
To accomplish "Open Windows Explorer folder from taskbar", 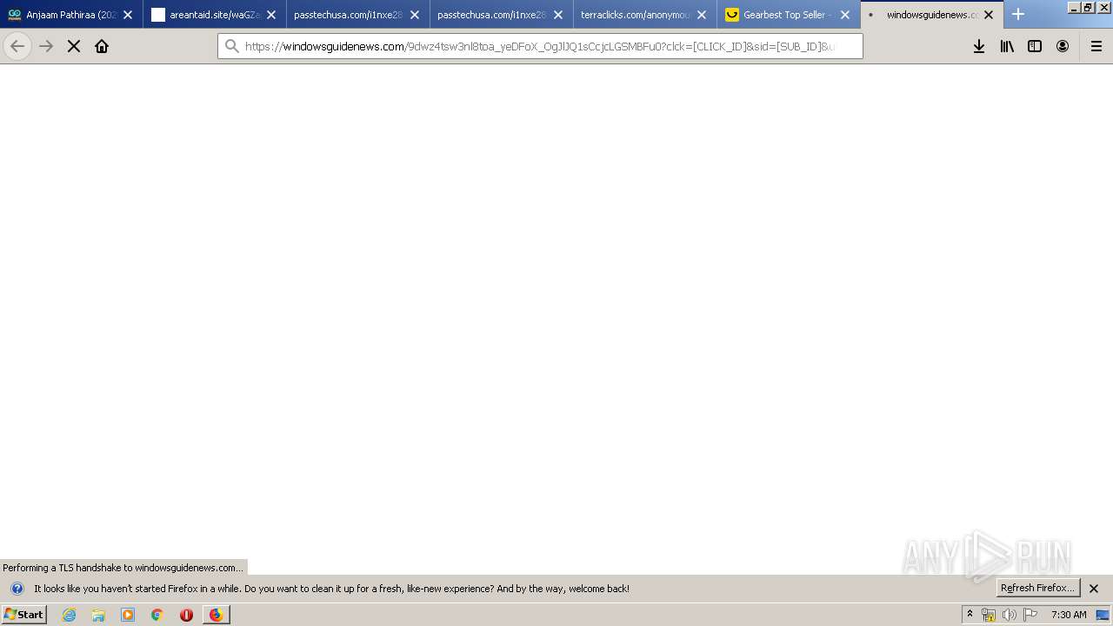I will (x=98, y=615).
